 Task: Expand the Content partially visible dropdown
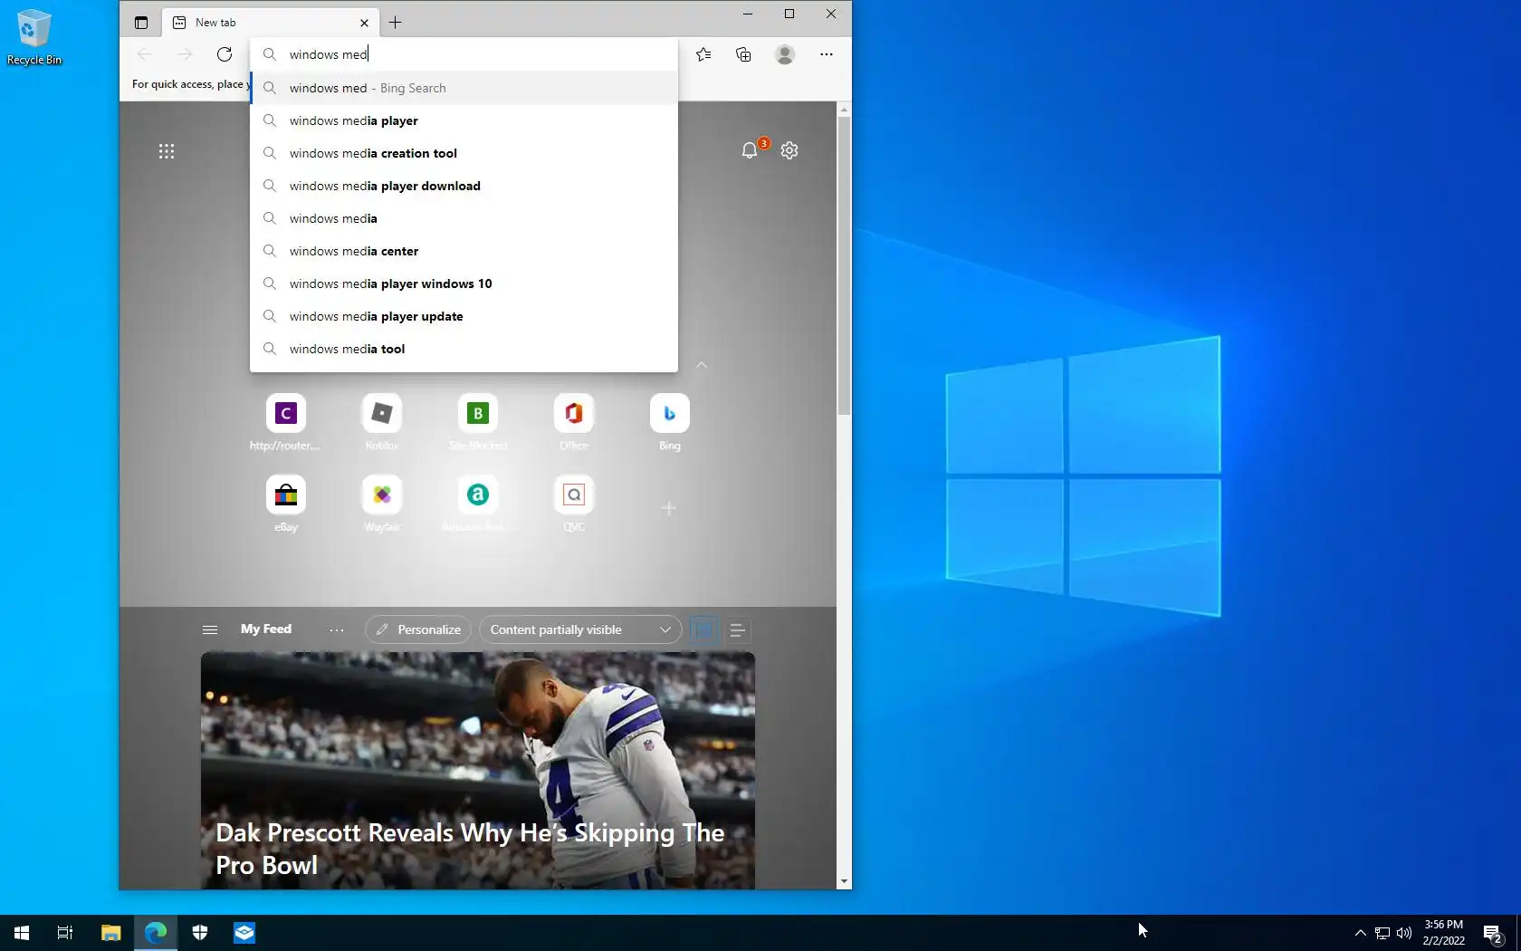[x=580, y=629]
